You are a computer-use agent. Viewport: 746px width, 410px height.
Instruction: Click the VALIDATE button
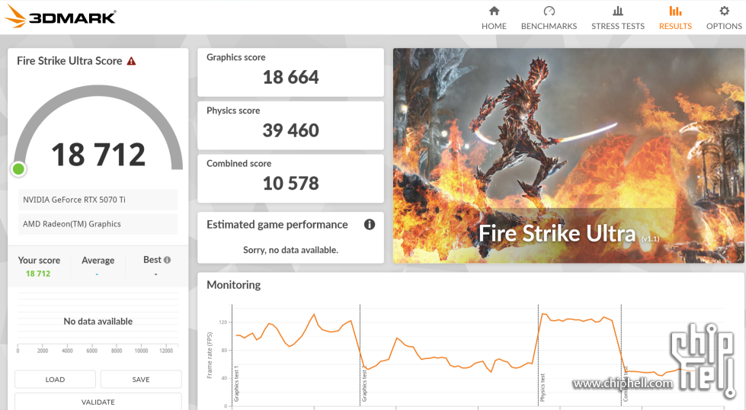98,402
